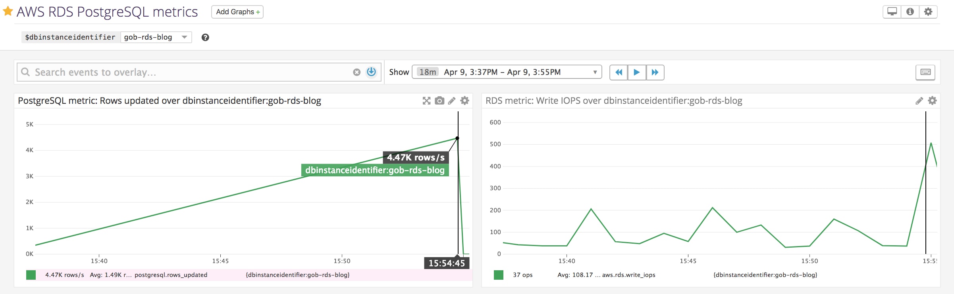This screenshot has width=954, height=294.
Task: Expand Rows updated graph to fullscreen
Action: coord(426,101)
